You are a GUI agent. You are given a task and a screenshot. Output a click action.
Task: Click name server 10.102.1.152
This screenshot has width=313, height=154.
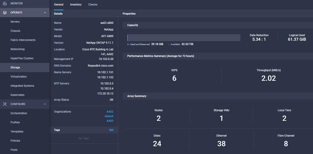click(105, 77)
